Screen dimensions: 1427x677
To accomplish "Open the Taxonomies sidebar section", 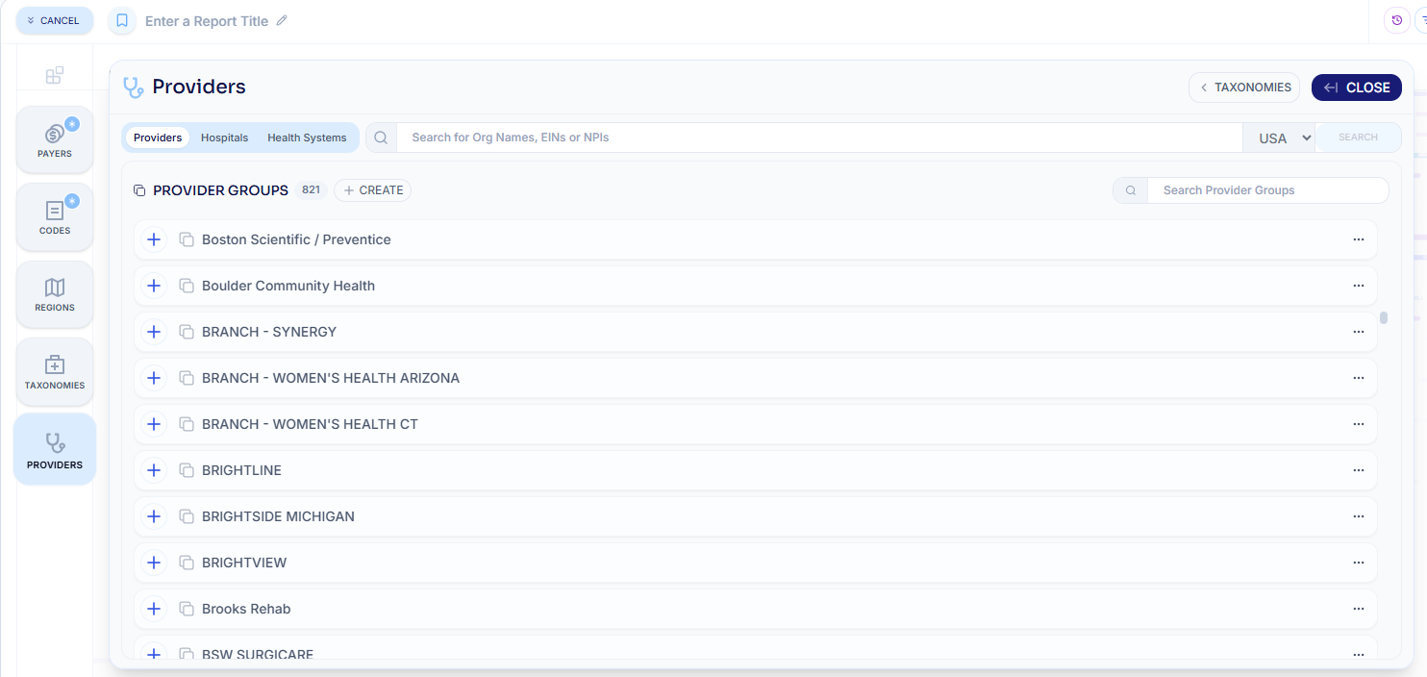I will tap(55, 371).
